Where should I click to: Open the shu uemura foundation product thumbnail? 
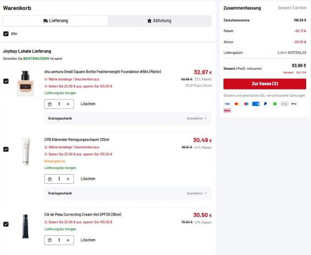click(x=25, y=83)
